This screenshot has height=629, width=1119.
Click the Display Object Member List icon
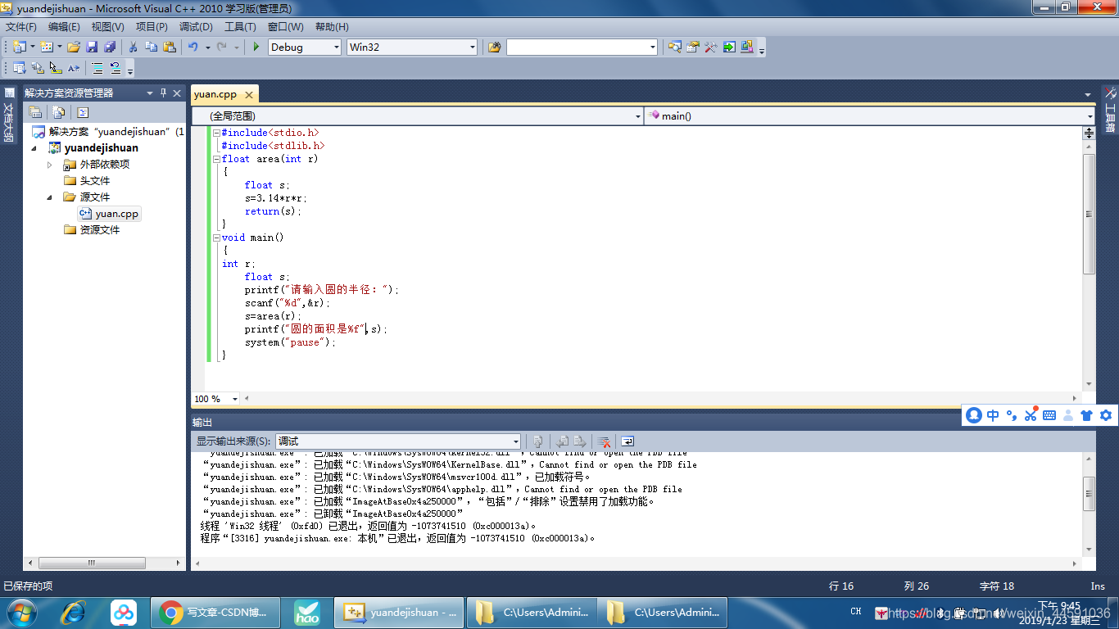19,68
